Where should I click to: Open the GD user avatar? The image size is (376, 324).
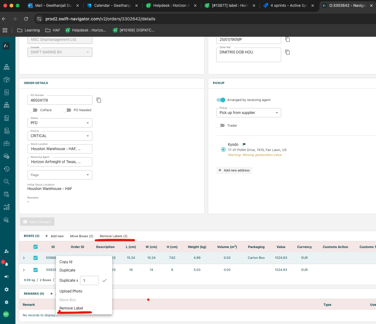tap(6, 314)
